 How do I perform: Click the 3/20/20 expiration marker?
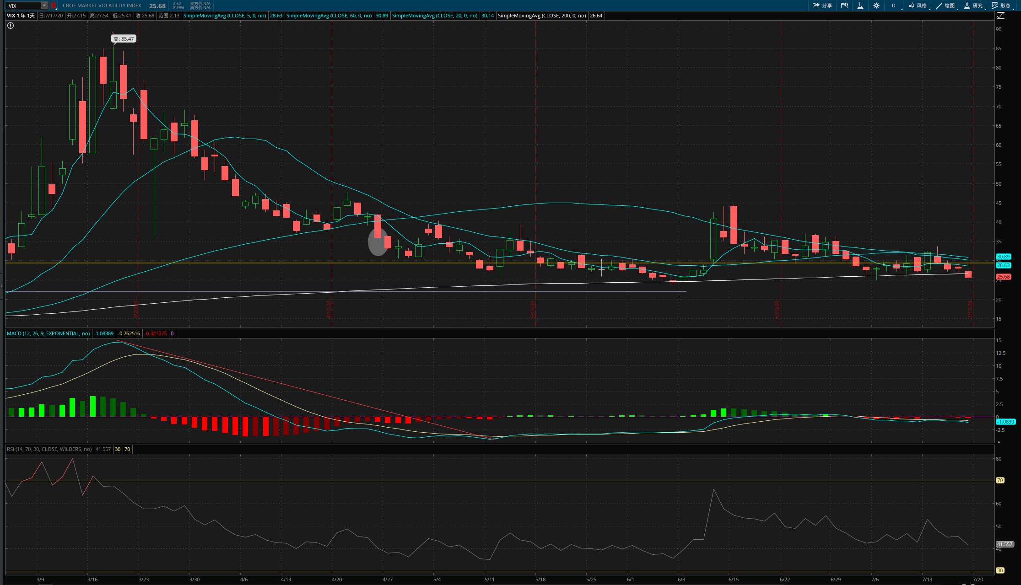[x=136, y=309]
